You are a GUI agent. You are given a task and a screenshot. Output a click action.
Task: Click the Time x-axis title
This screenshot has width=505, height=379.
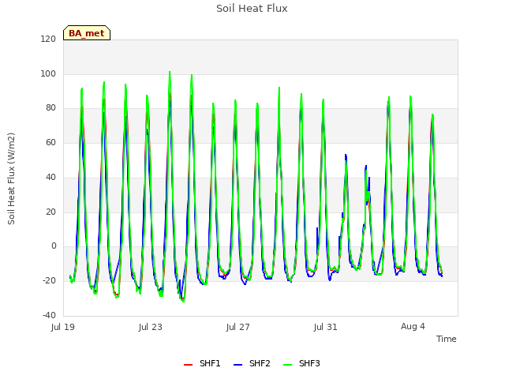[447, 339]
